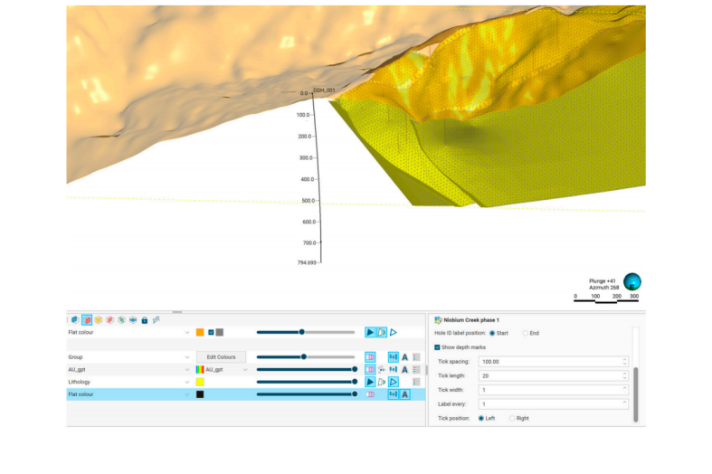Select the highlighted Flat colour row
This screenshot has width=712, height=474.
[127, 394]
